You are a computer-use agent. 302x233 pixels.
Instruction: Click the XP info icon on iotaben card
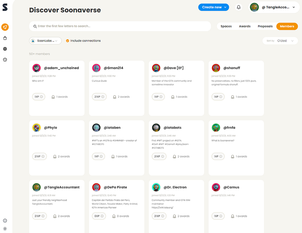101,156
